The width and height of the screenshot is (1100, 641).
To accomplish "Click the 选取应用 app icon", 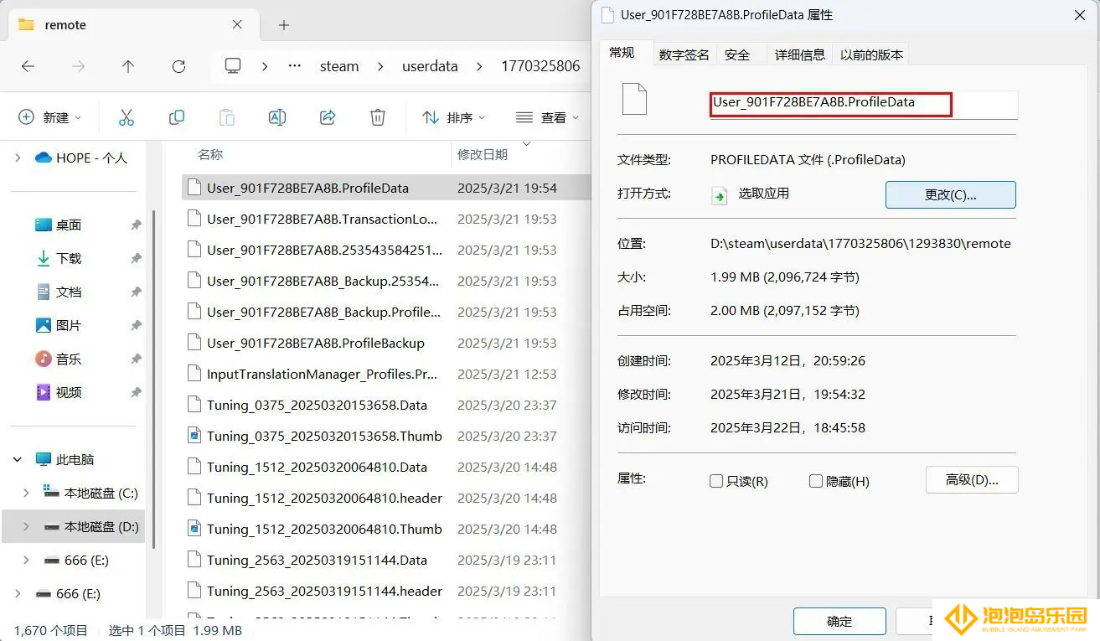I will (x=719, y=195).
